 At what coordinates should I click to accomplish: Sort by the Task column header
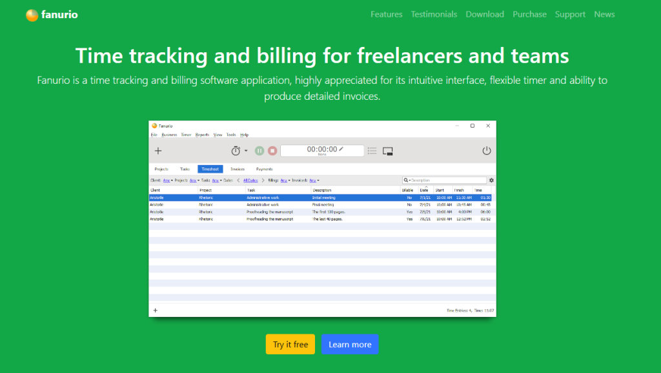[278, 190]
